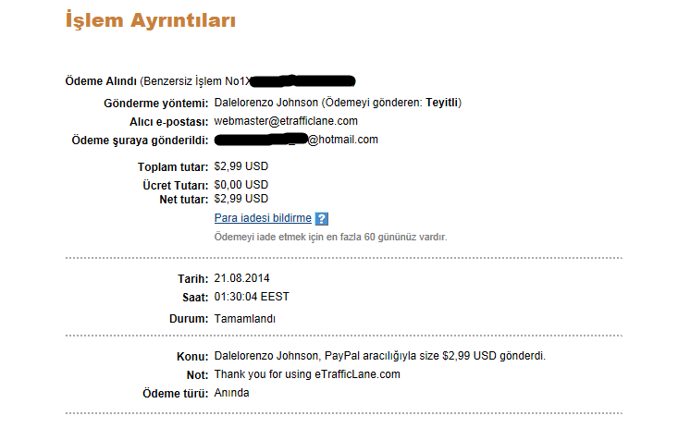
Task: Click the Tamamlandı status text
Action: coord(245,319)
